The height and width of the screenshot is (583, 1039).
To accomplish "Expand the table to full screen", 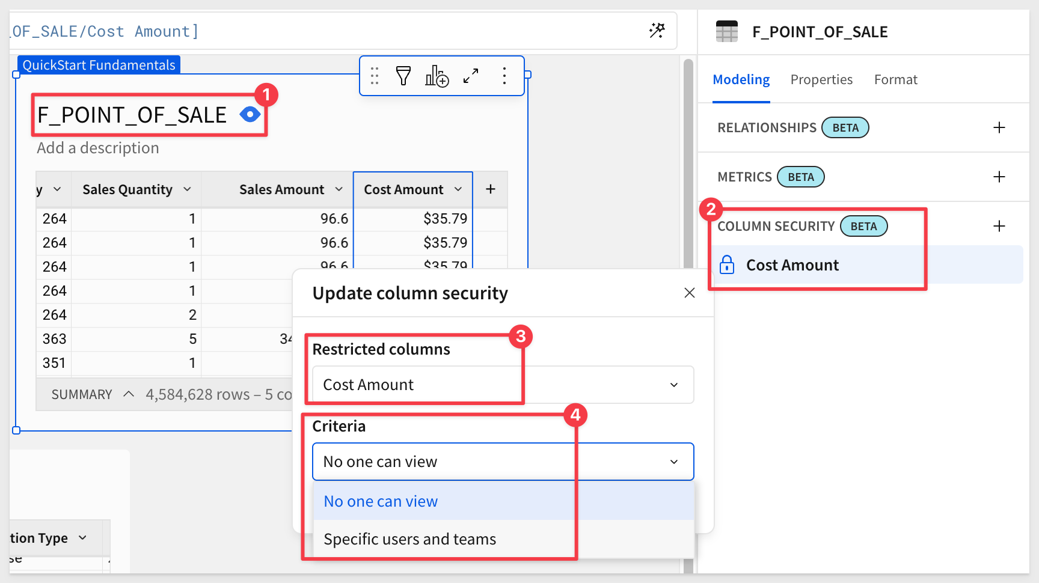I will pos(471,76).
